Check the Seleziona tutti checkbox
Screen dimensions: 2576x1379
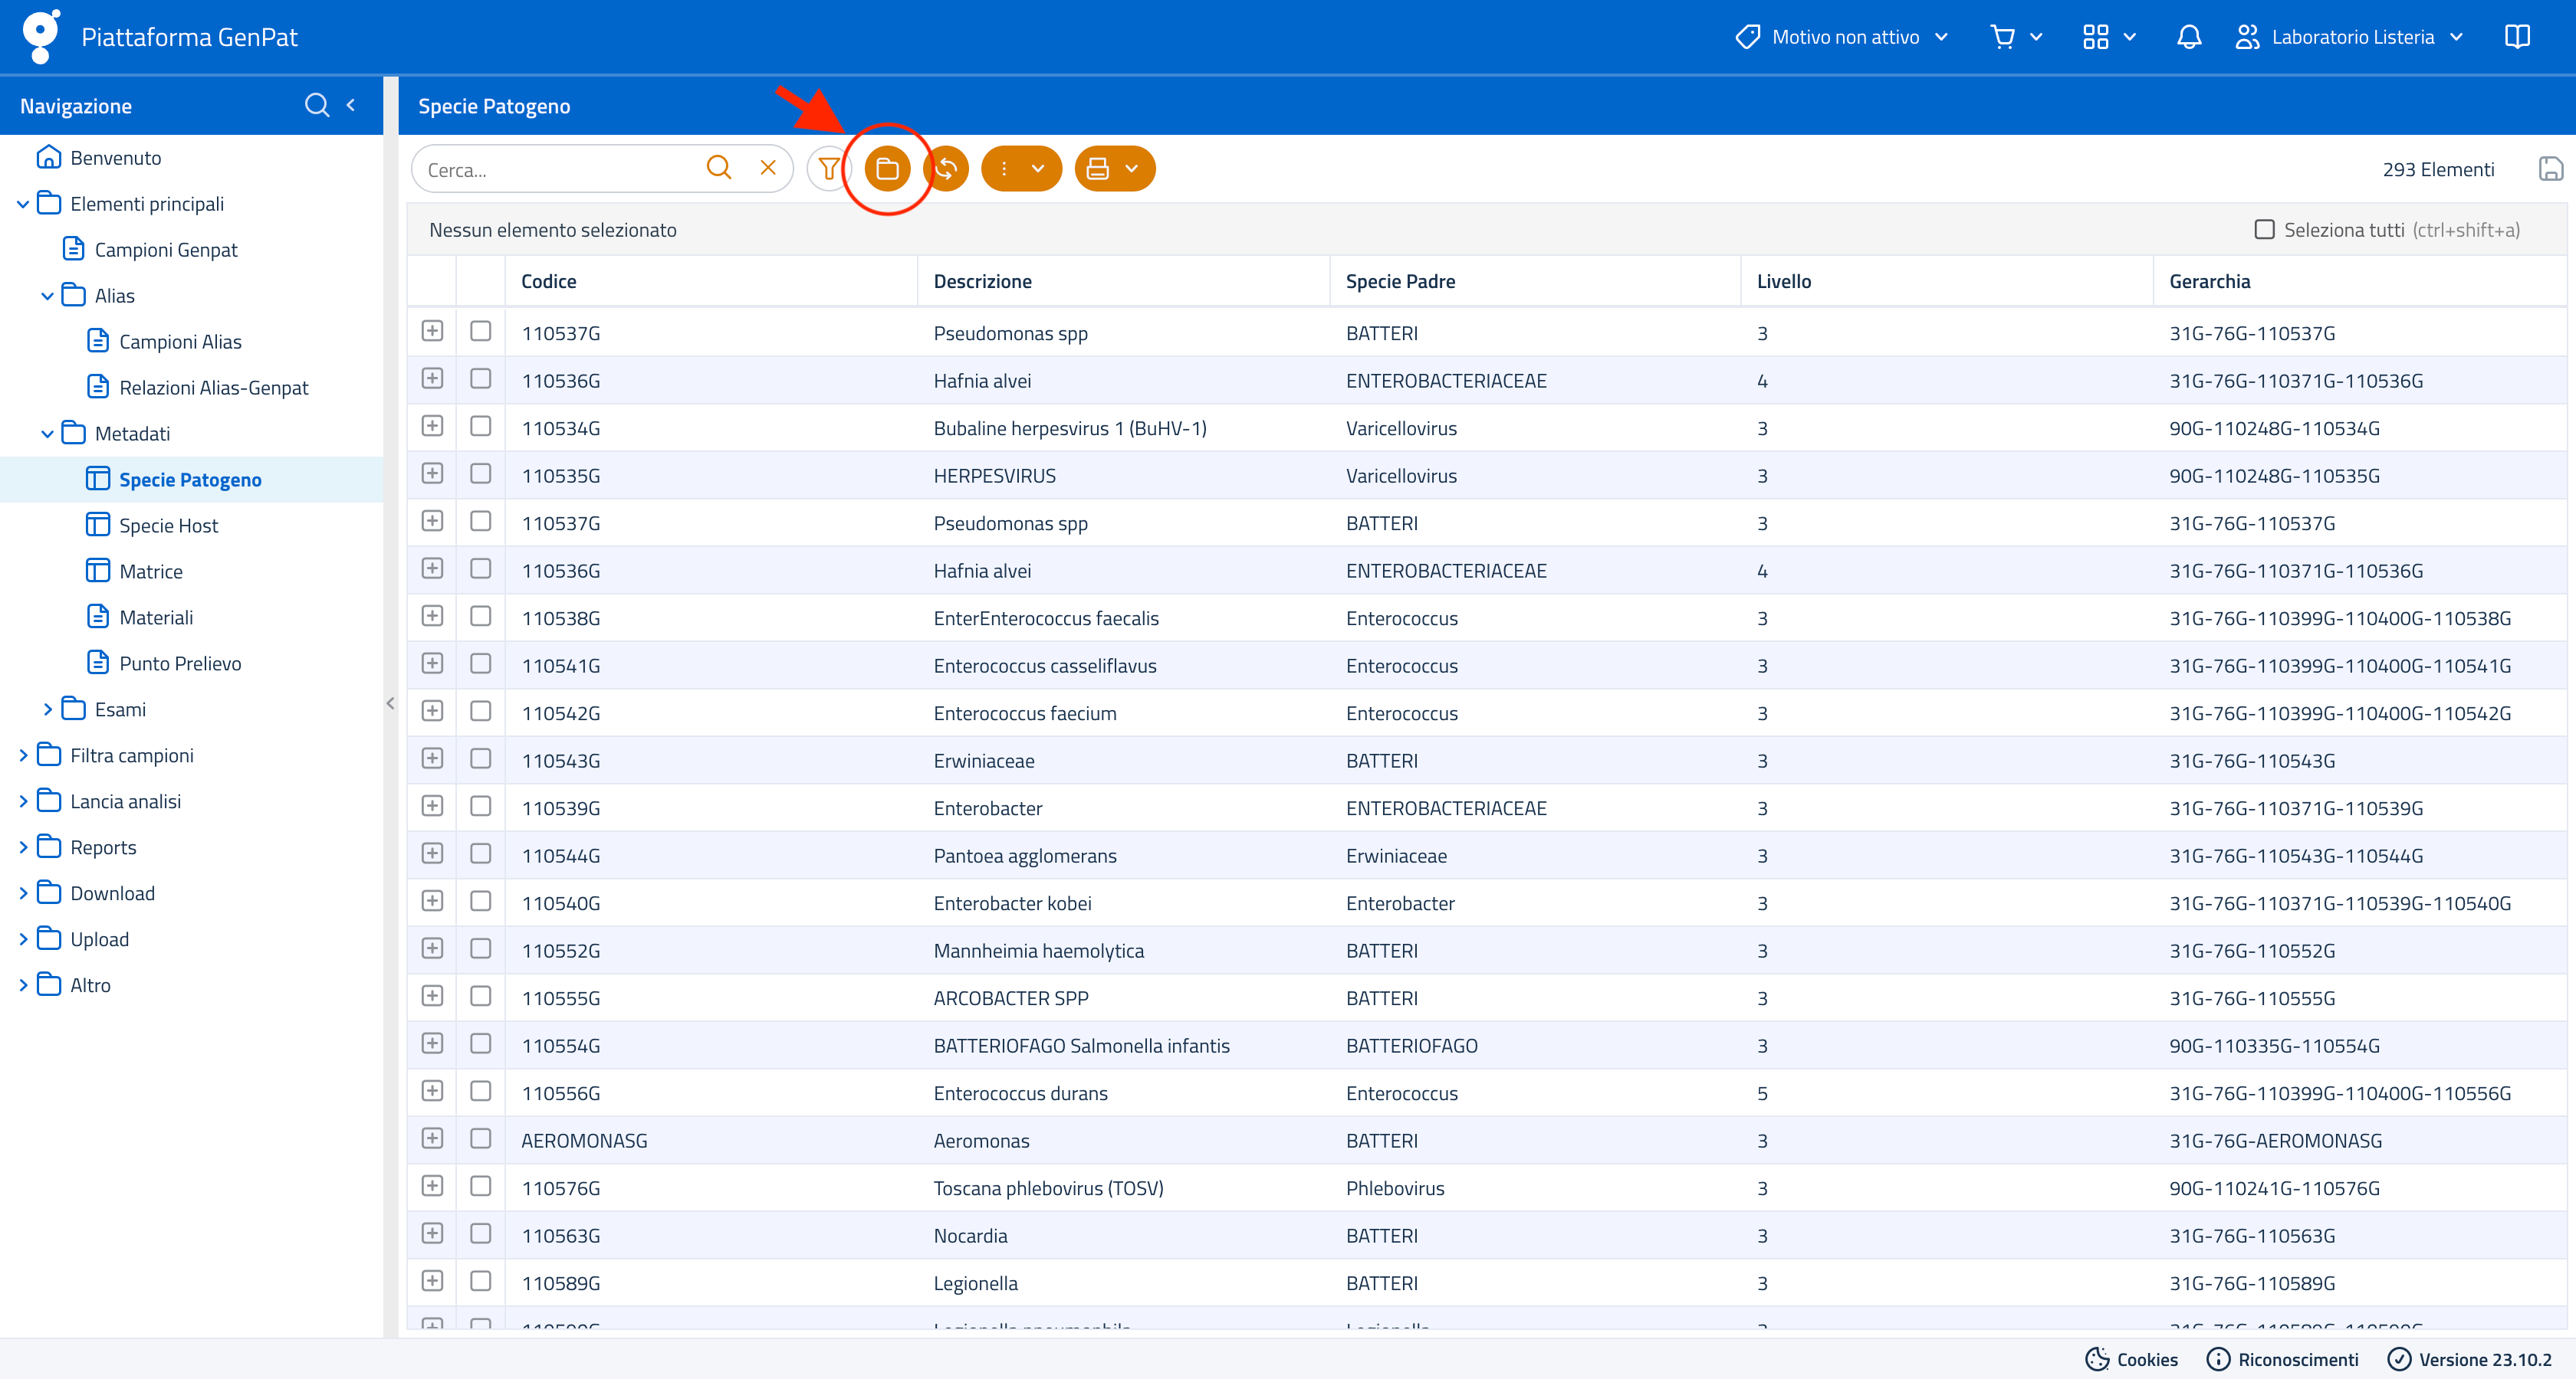pyautogui.click(x=2264, y=230)
